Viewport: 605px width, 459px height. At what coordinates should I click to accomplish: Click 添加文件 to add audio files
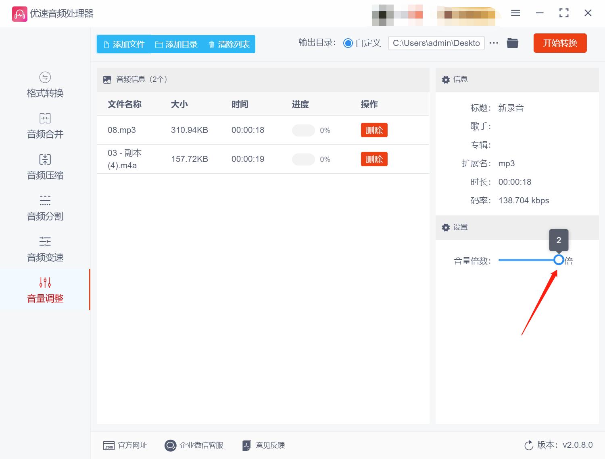123,44
